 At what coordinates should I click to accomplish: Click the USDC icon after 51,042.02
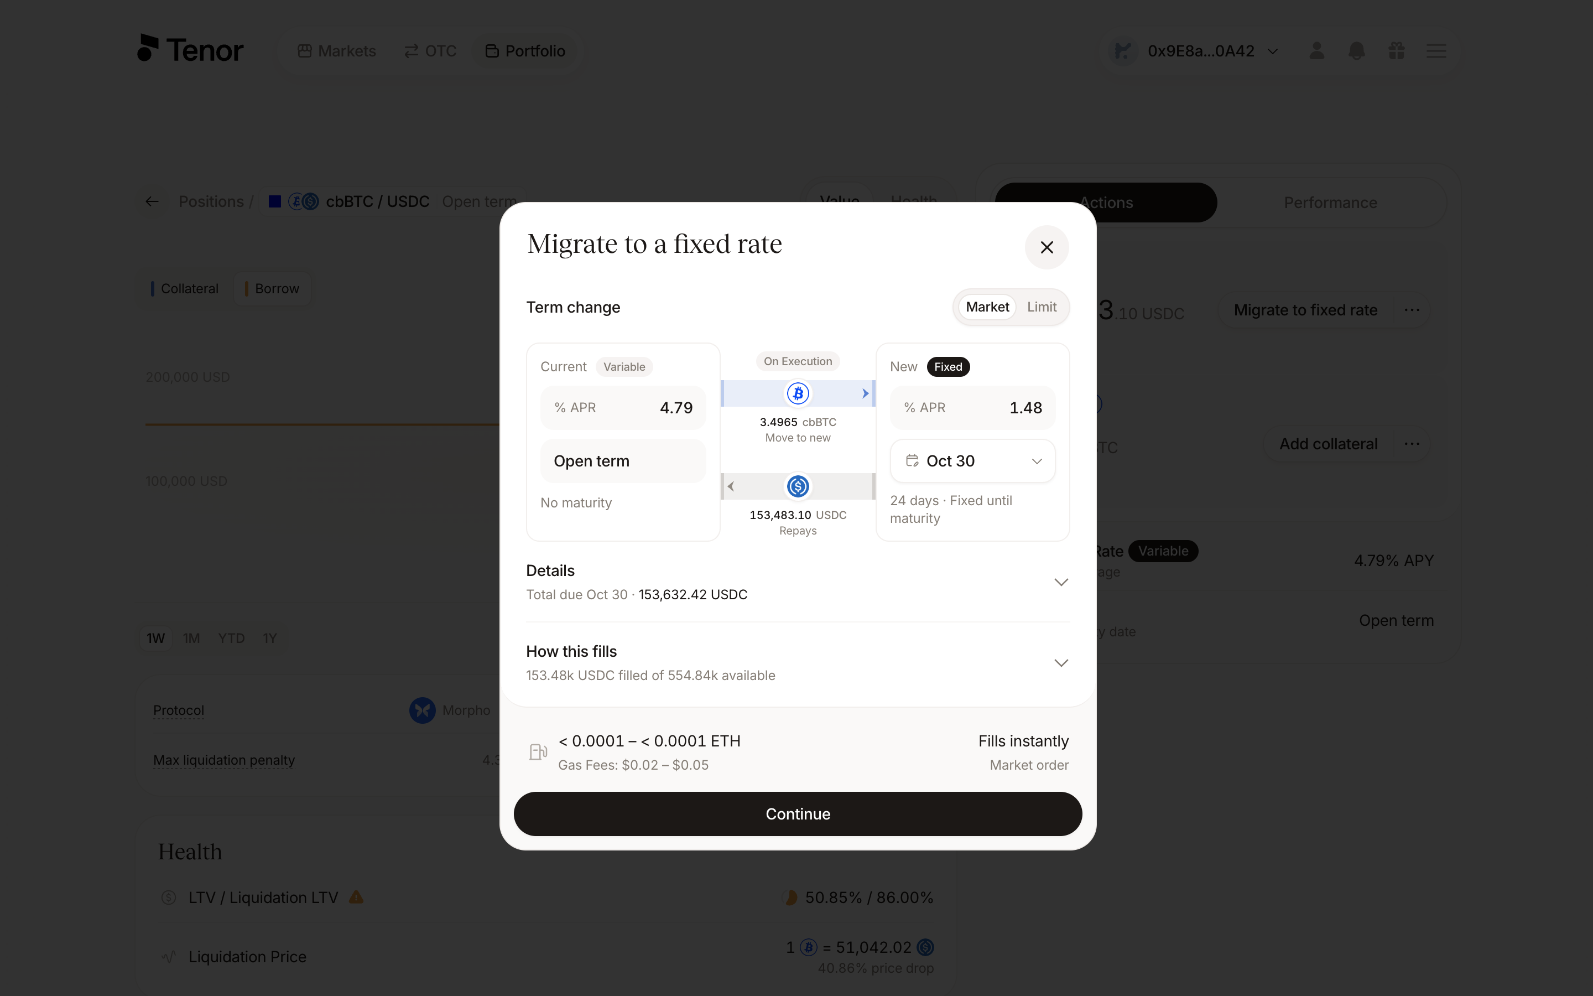point(925,947)
